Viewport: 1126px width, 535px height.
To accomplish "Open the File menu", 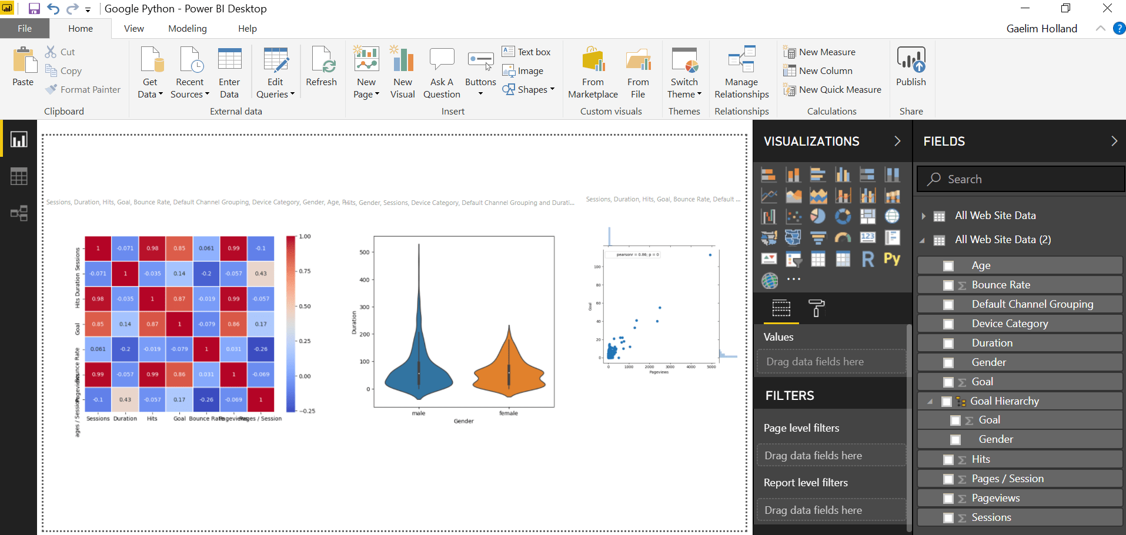I will coord(25,28).
